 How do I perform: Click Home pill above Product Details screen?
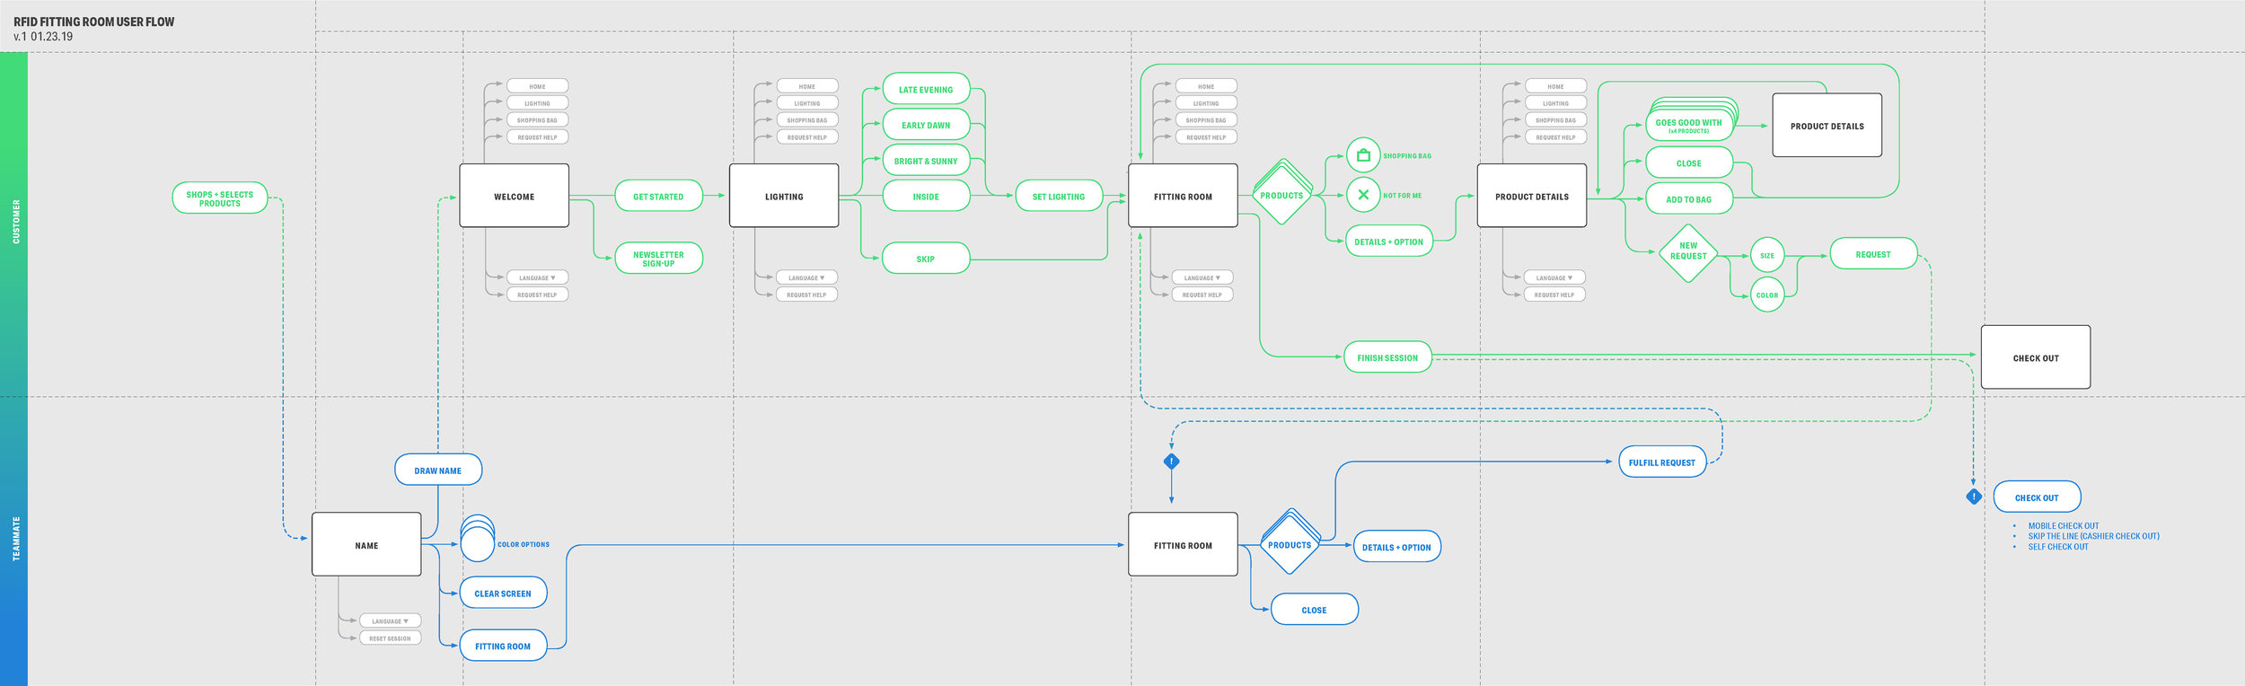(x=1555, y=86)
